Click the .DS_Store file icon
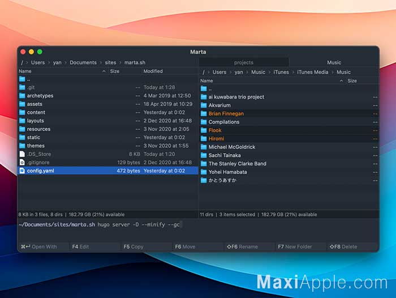 point(22,154)
